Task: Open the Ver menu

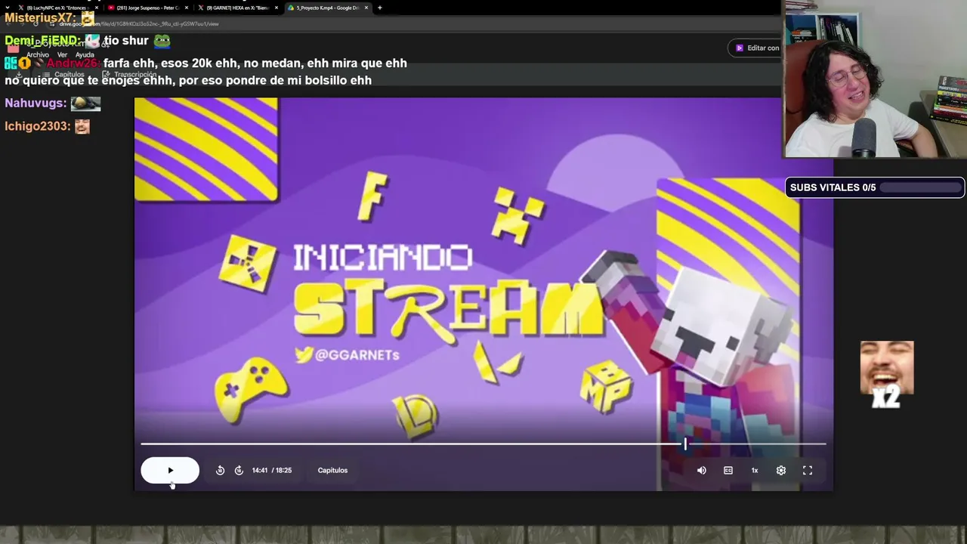Action: click(x=63, y=54)
